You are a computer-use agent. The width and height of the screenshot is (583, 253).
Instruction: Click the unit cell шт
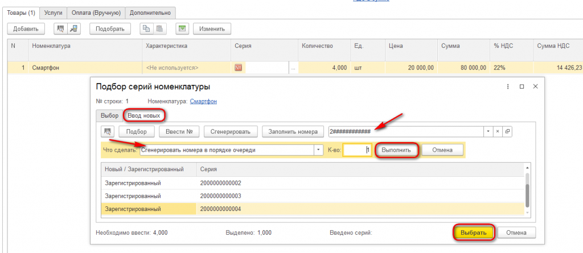click(367, 68)
